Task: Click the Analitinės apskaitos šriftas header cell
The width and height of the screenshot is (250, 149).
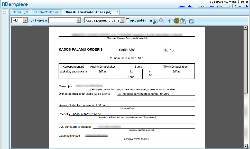Action: [x=104, y=69]
